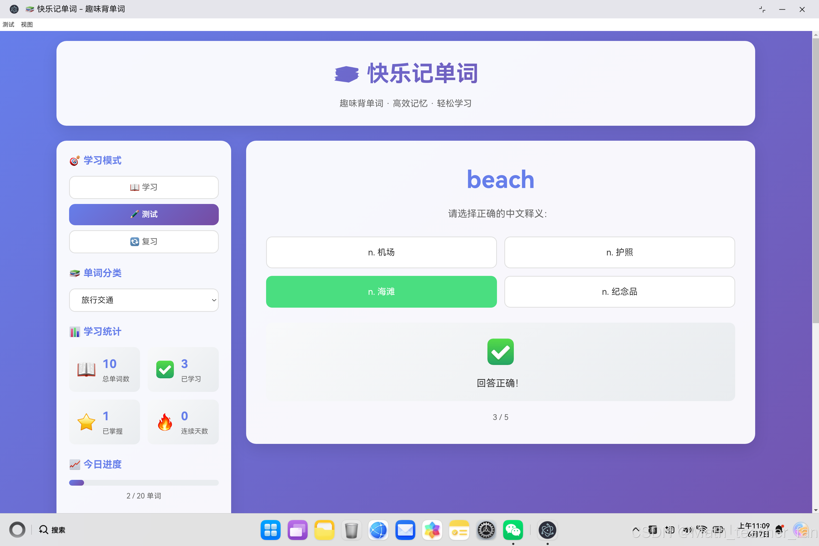Click the '3 / 5' question counter
This screenshot has width=819, height=546.
click(500, 417)
